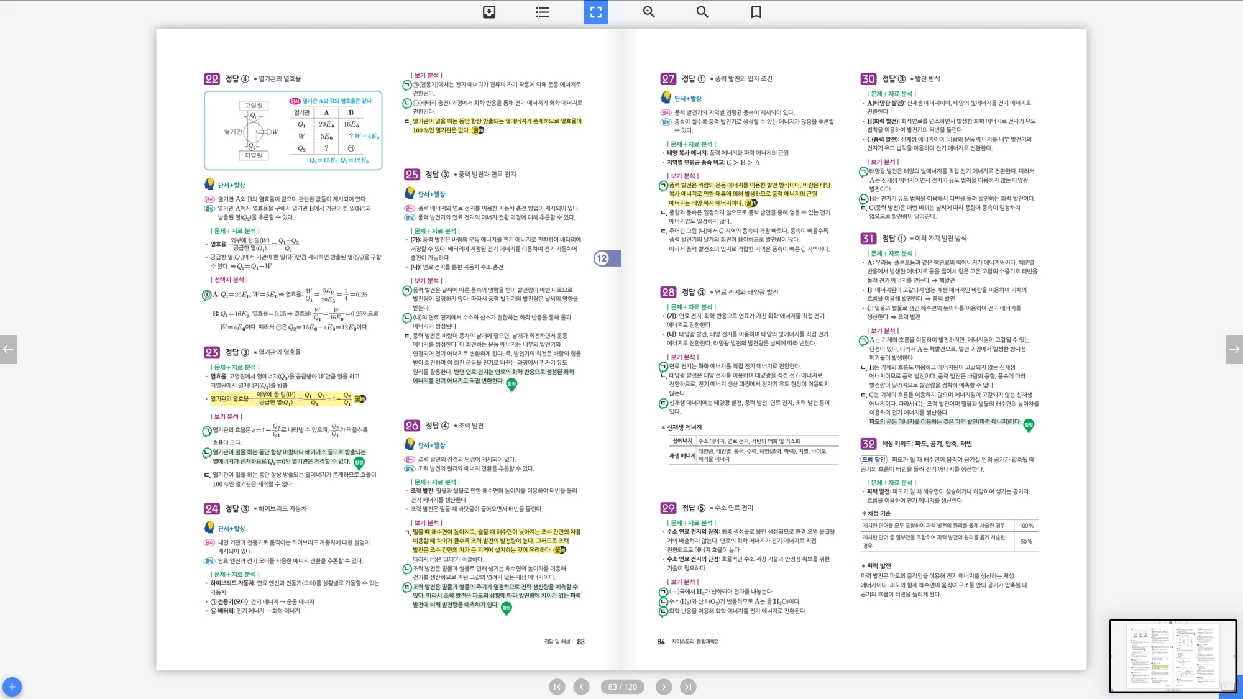Click the page preview thumbnail

point(1172,656)
